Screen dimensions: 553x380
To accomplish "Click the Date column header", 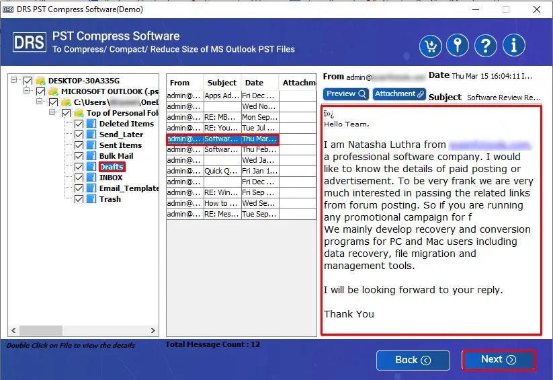I will pyautogui.click(x=260, y=83).
